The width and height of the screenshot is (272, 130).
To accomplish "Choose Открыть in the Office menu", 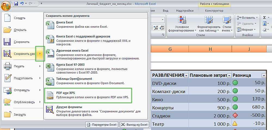I will pyautogui.click(x=22, y=30).
